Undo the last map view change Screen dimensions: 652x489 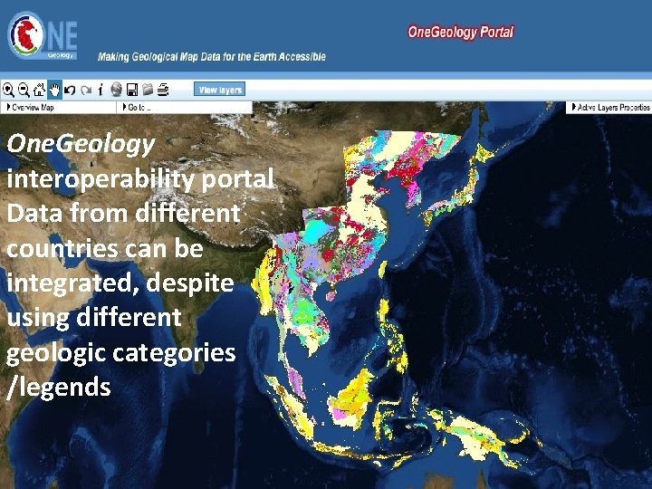[x=70, y=90]
